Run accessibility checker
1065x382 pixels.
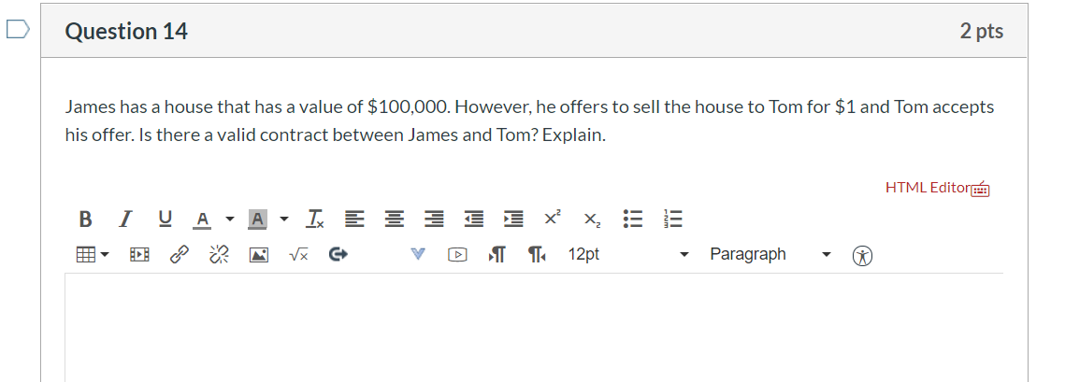(x=863, y=256)
